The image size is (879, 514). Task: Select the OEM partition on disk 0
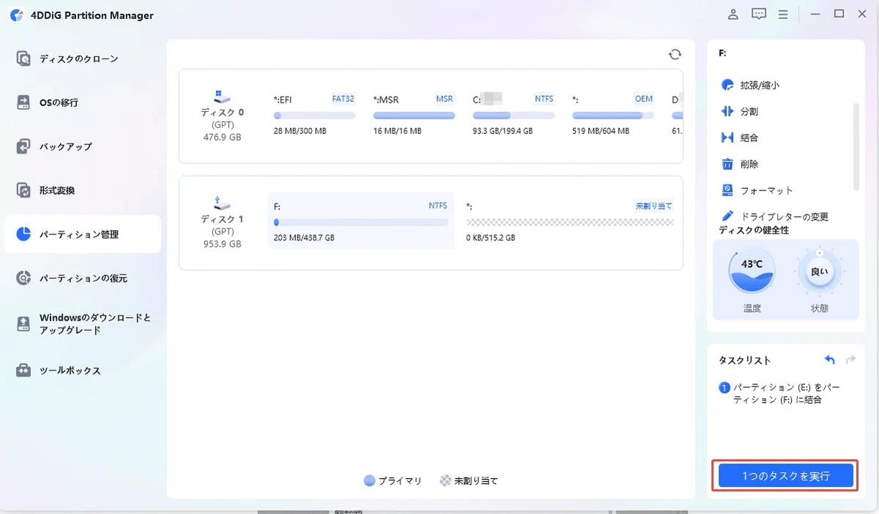point(613,115)
